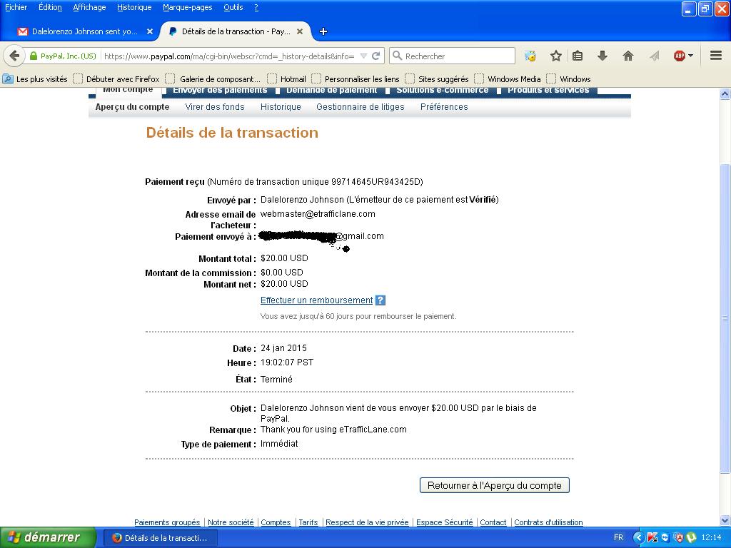This screenshot has height=548, width=731.
Task: Click the Gmail envelope icon on the first tab
Action: 22,31
